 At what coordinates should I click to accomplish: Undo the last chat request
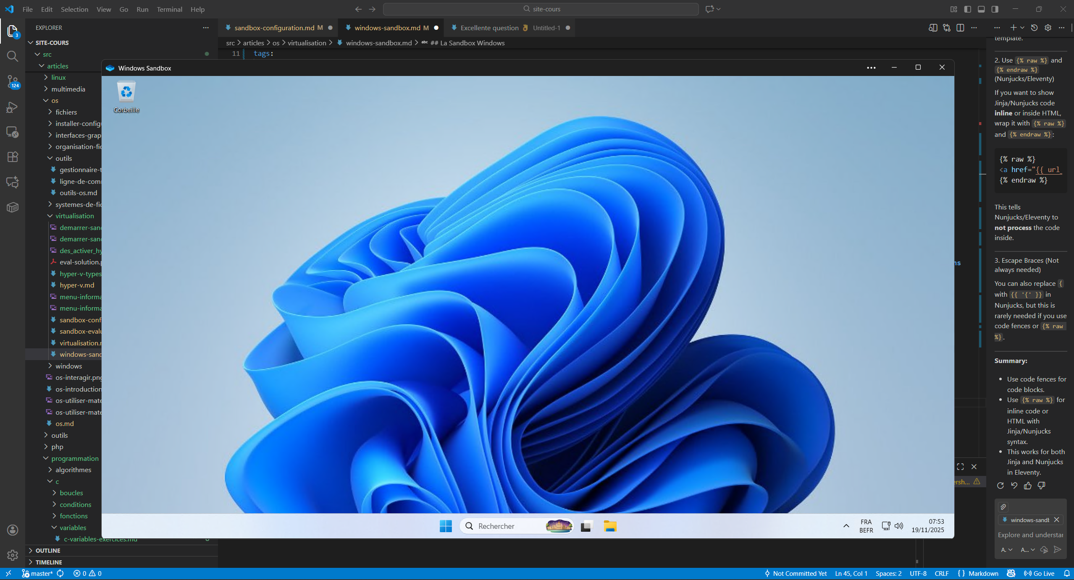(1014, 486)
